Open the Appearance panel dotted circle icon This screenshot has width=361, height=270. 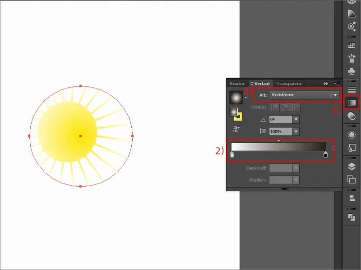(352, 135)
